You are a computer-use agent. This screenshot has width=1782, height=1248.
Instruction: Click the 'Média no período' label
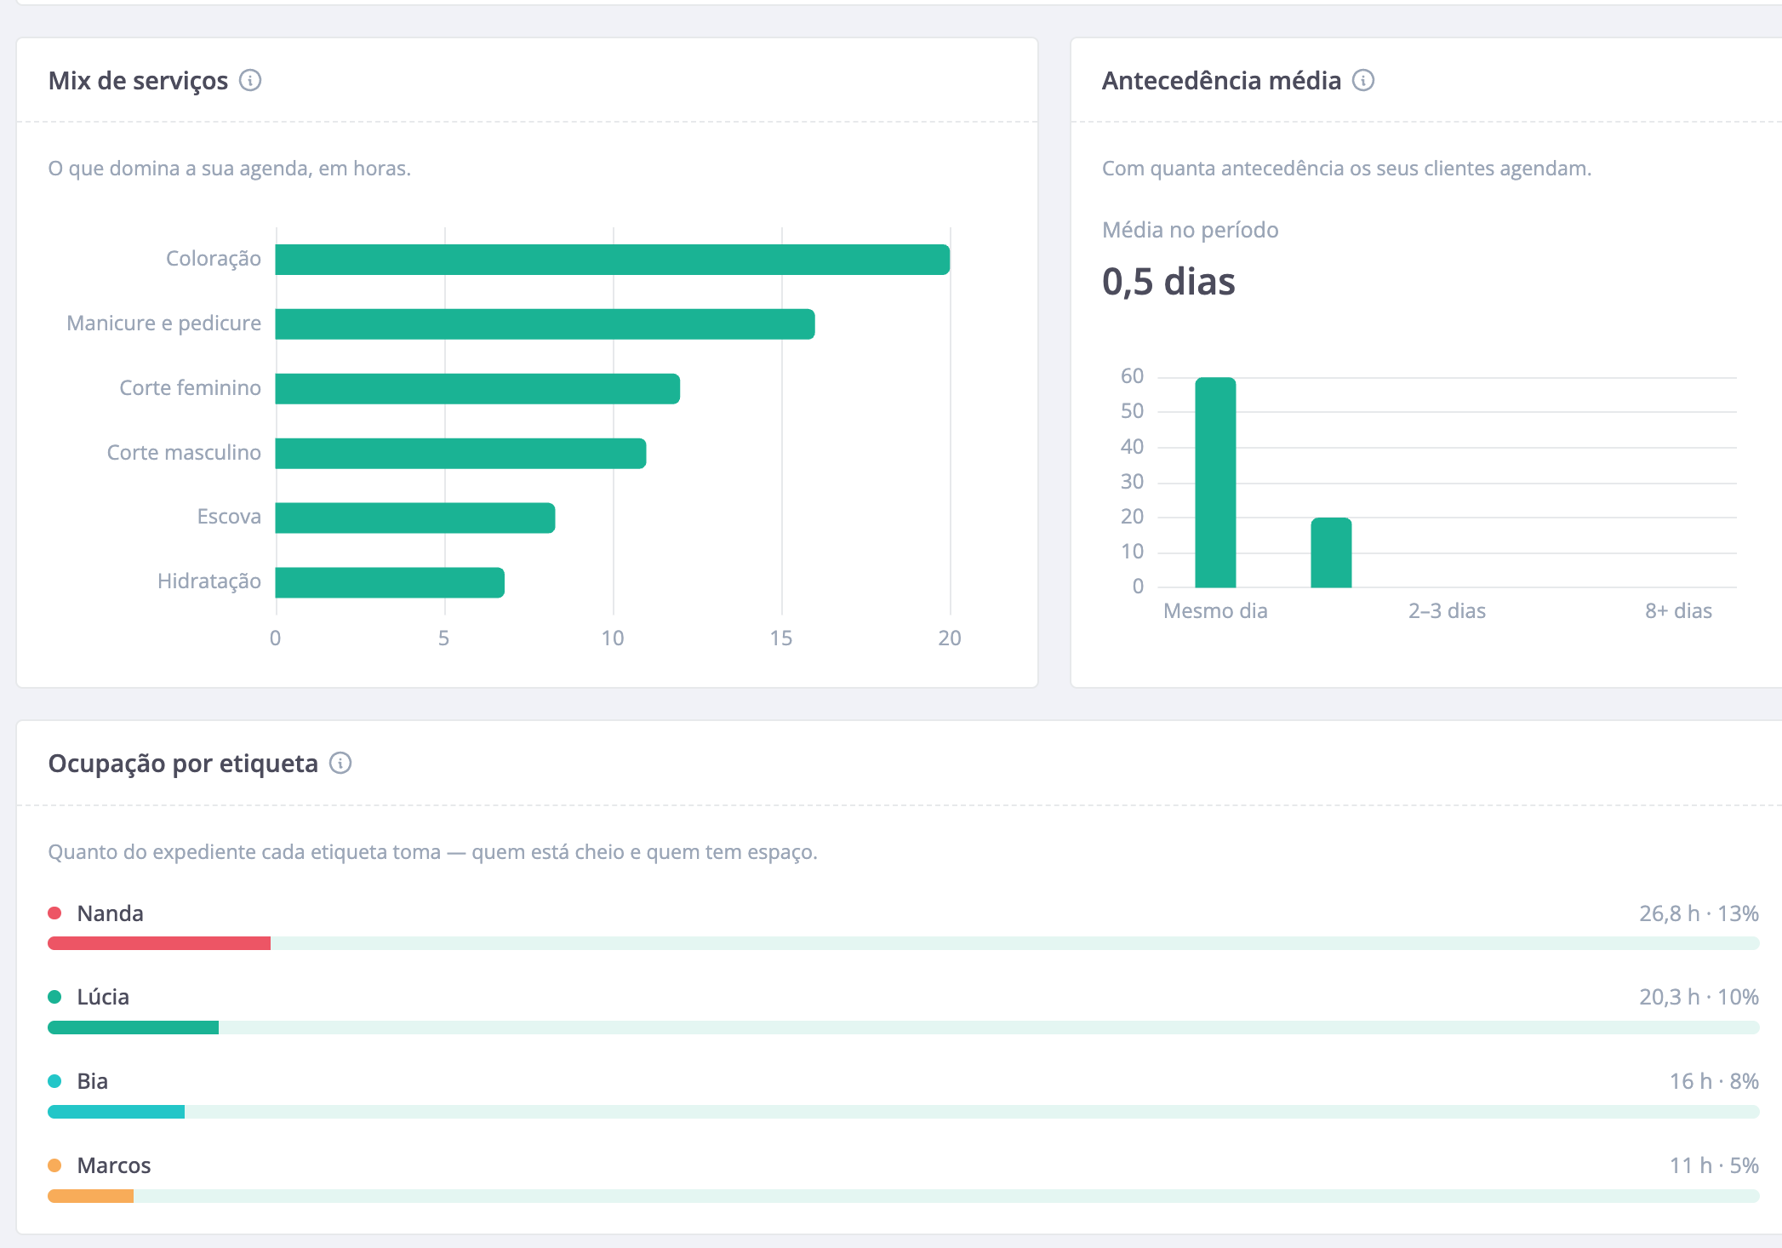1190,230
